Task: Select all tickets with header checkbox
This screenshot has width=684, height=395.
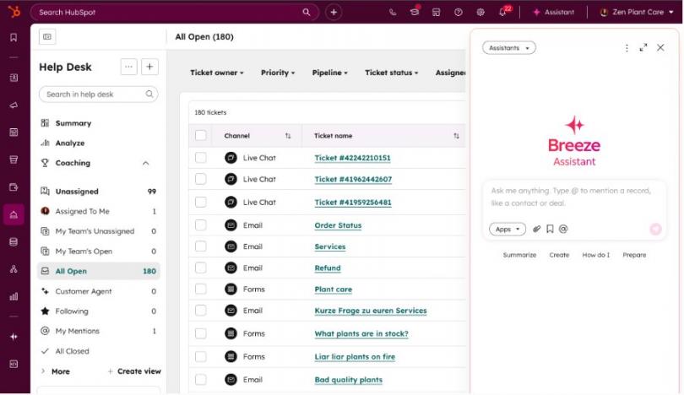Action: click(x=201, y=136)
